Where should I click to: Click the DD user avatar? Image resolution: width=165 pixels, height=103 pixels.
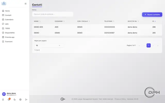(4, 94)
